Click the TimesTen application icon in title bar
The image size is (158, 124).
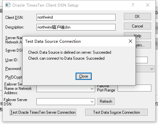point(8,5)
